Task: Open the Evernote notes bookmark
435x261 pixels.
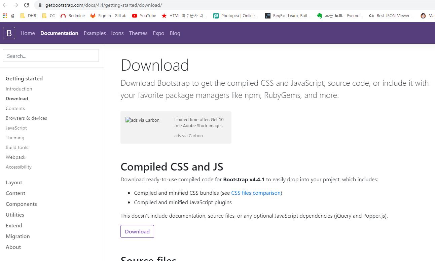Action: [340, 16]
